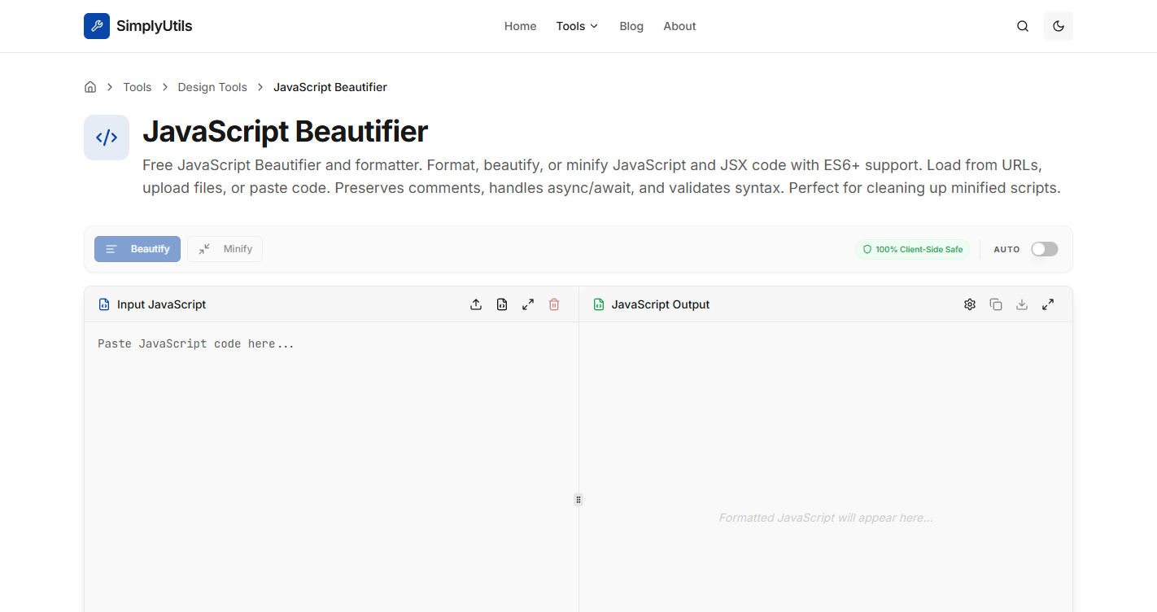Toggle dark mode with moon icon
This screenshot has height=612, width=1157.
[1059, 26]
